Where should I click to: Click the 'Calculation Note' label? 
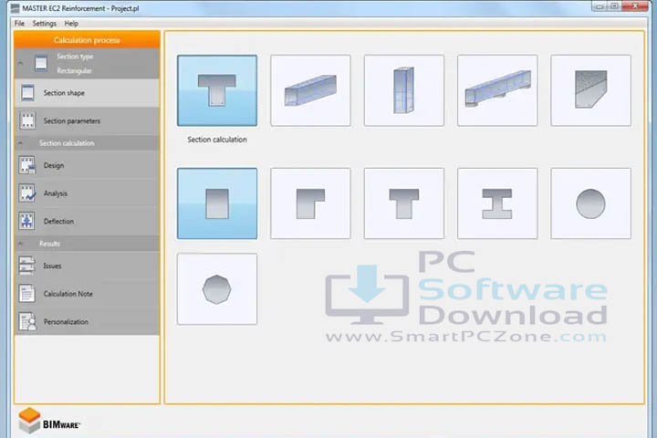point(68,294)
